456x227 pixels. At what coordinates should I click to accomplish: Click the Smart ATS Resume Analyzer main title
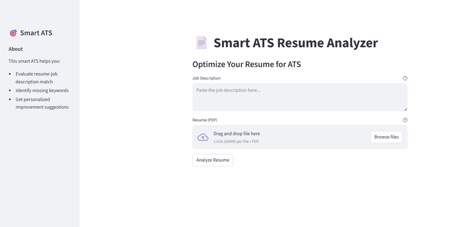click(x=296, y=43)
